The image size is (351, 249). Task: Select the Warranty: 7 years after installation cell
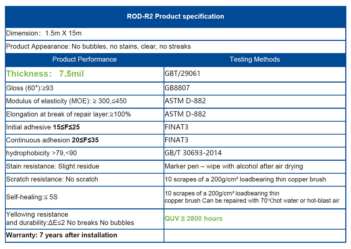point(62,235)
